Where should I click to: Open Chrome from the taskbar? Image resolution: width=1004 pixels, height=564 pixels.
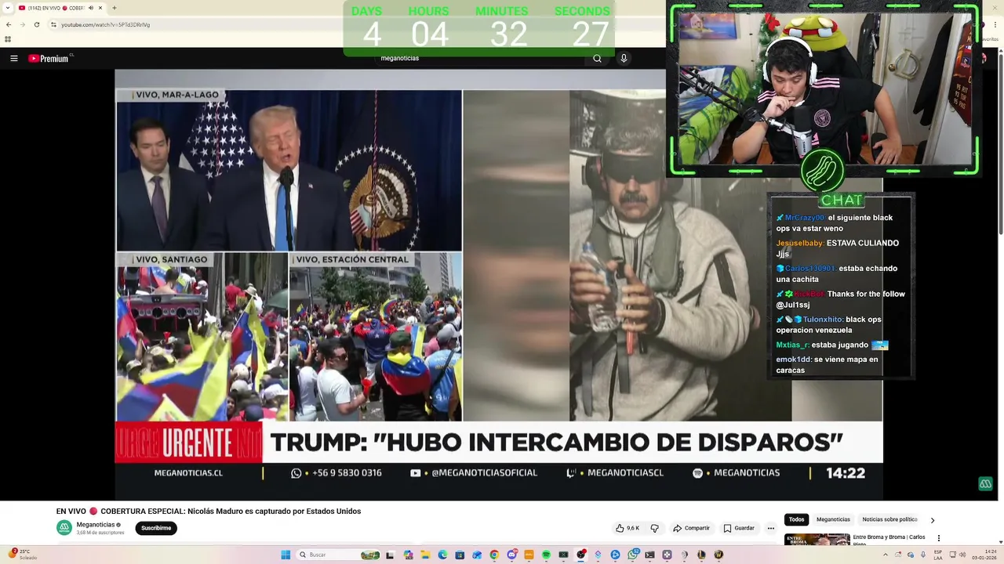click(494, 555)
